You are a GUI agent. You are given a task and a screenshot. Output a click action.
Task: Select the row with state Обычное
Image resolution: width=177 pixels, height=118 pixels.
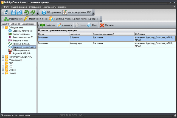tap(106, 39)
